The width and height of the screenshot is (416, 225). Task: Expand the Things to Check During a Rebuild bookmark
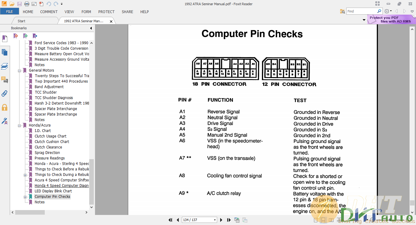coord(25,175)
